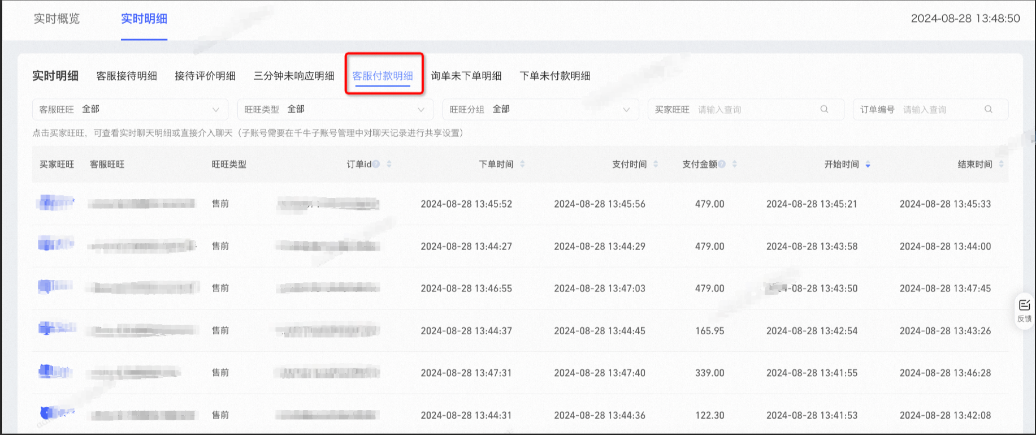This screenshot has width=1036, height=435.
Task: Switch to the 实时概览 tab
Action: pyautogui.click(x=57, y=19)
